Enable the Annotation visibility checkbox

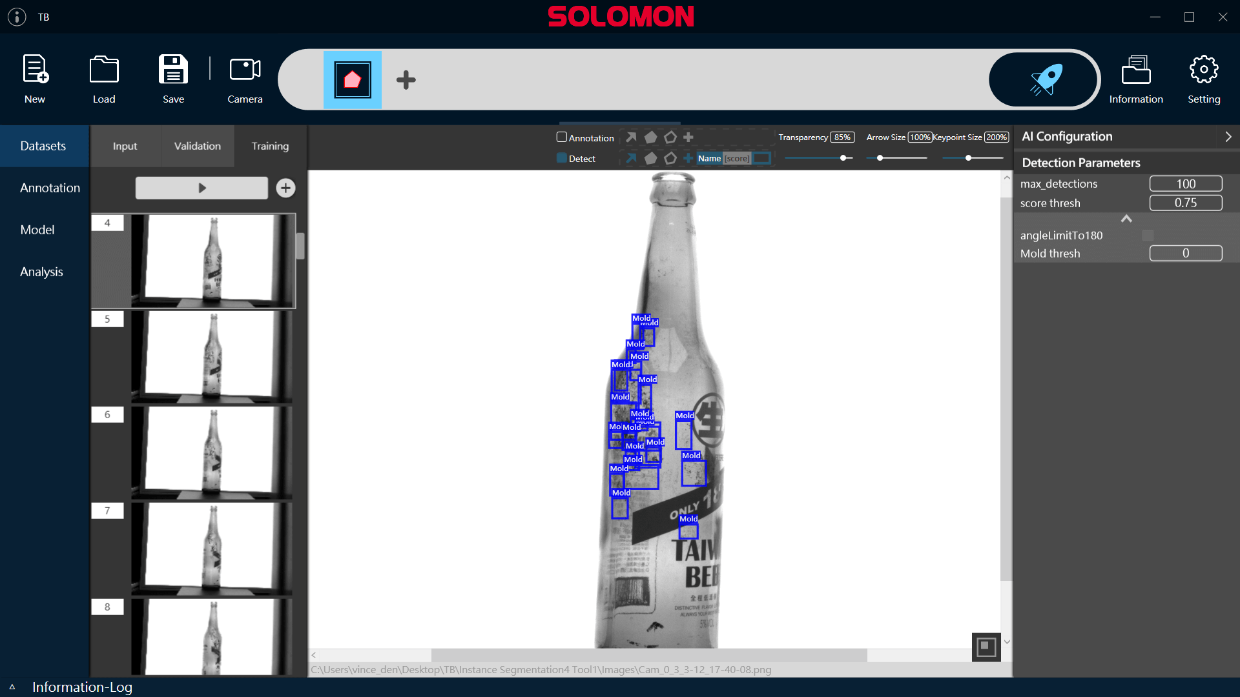561,137
